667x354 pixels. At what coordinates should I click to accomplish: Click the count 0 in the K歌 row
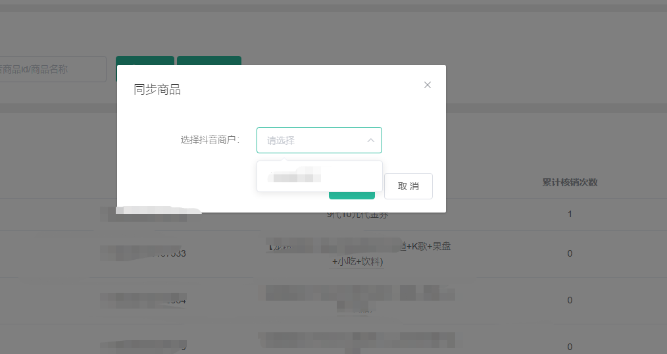[x=569, y=254]
